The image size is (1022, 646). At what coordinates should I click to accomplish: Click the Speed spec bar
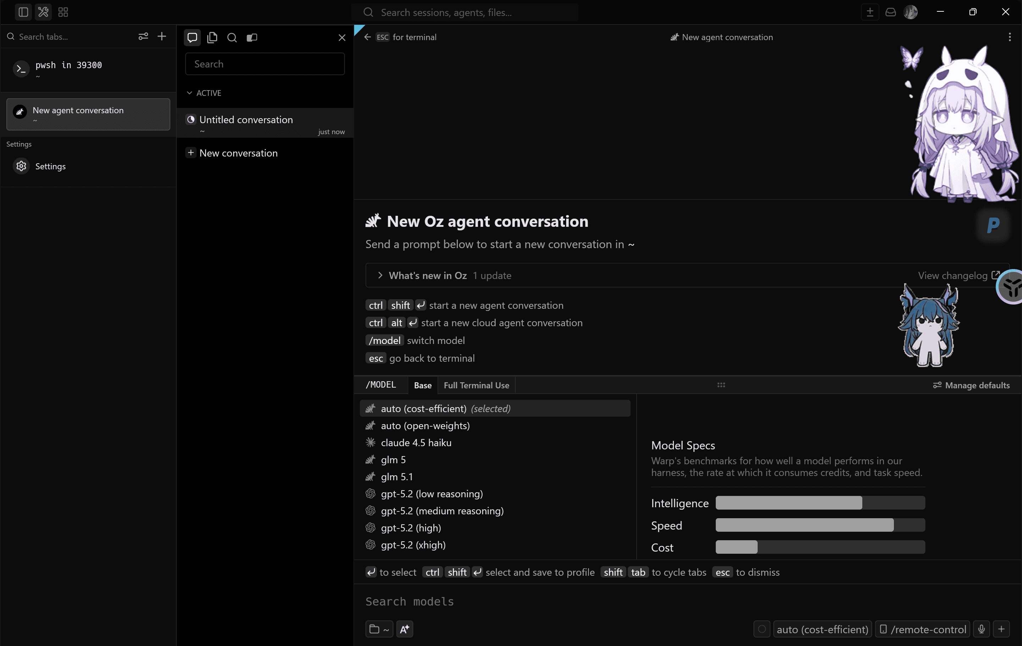[x=820, y=525]
